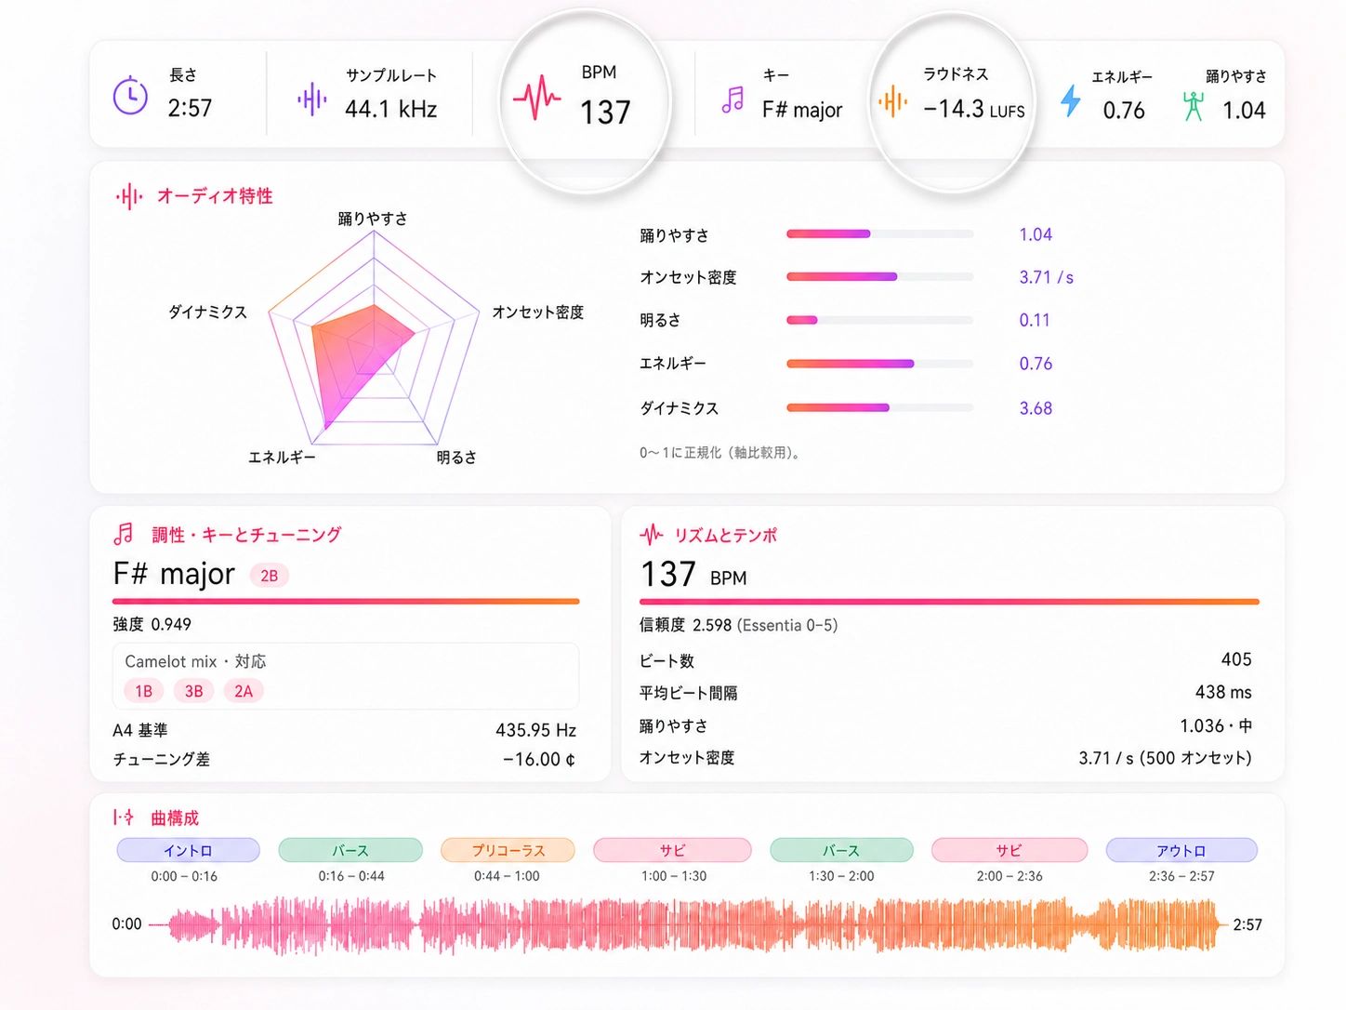Click the 3.71 / s onset density value
The width and height of the screenshot is (1346, 1010).
click(1046, 277)
